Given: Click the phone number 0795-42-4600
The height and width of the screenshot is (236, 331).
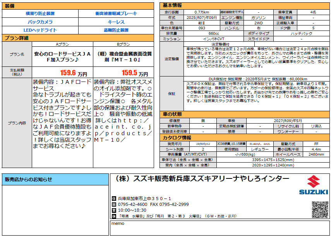Looking at the screenshot, I should click(x=132, y=204).
